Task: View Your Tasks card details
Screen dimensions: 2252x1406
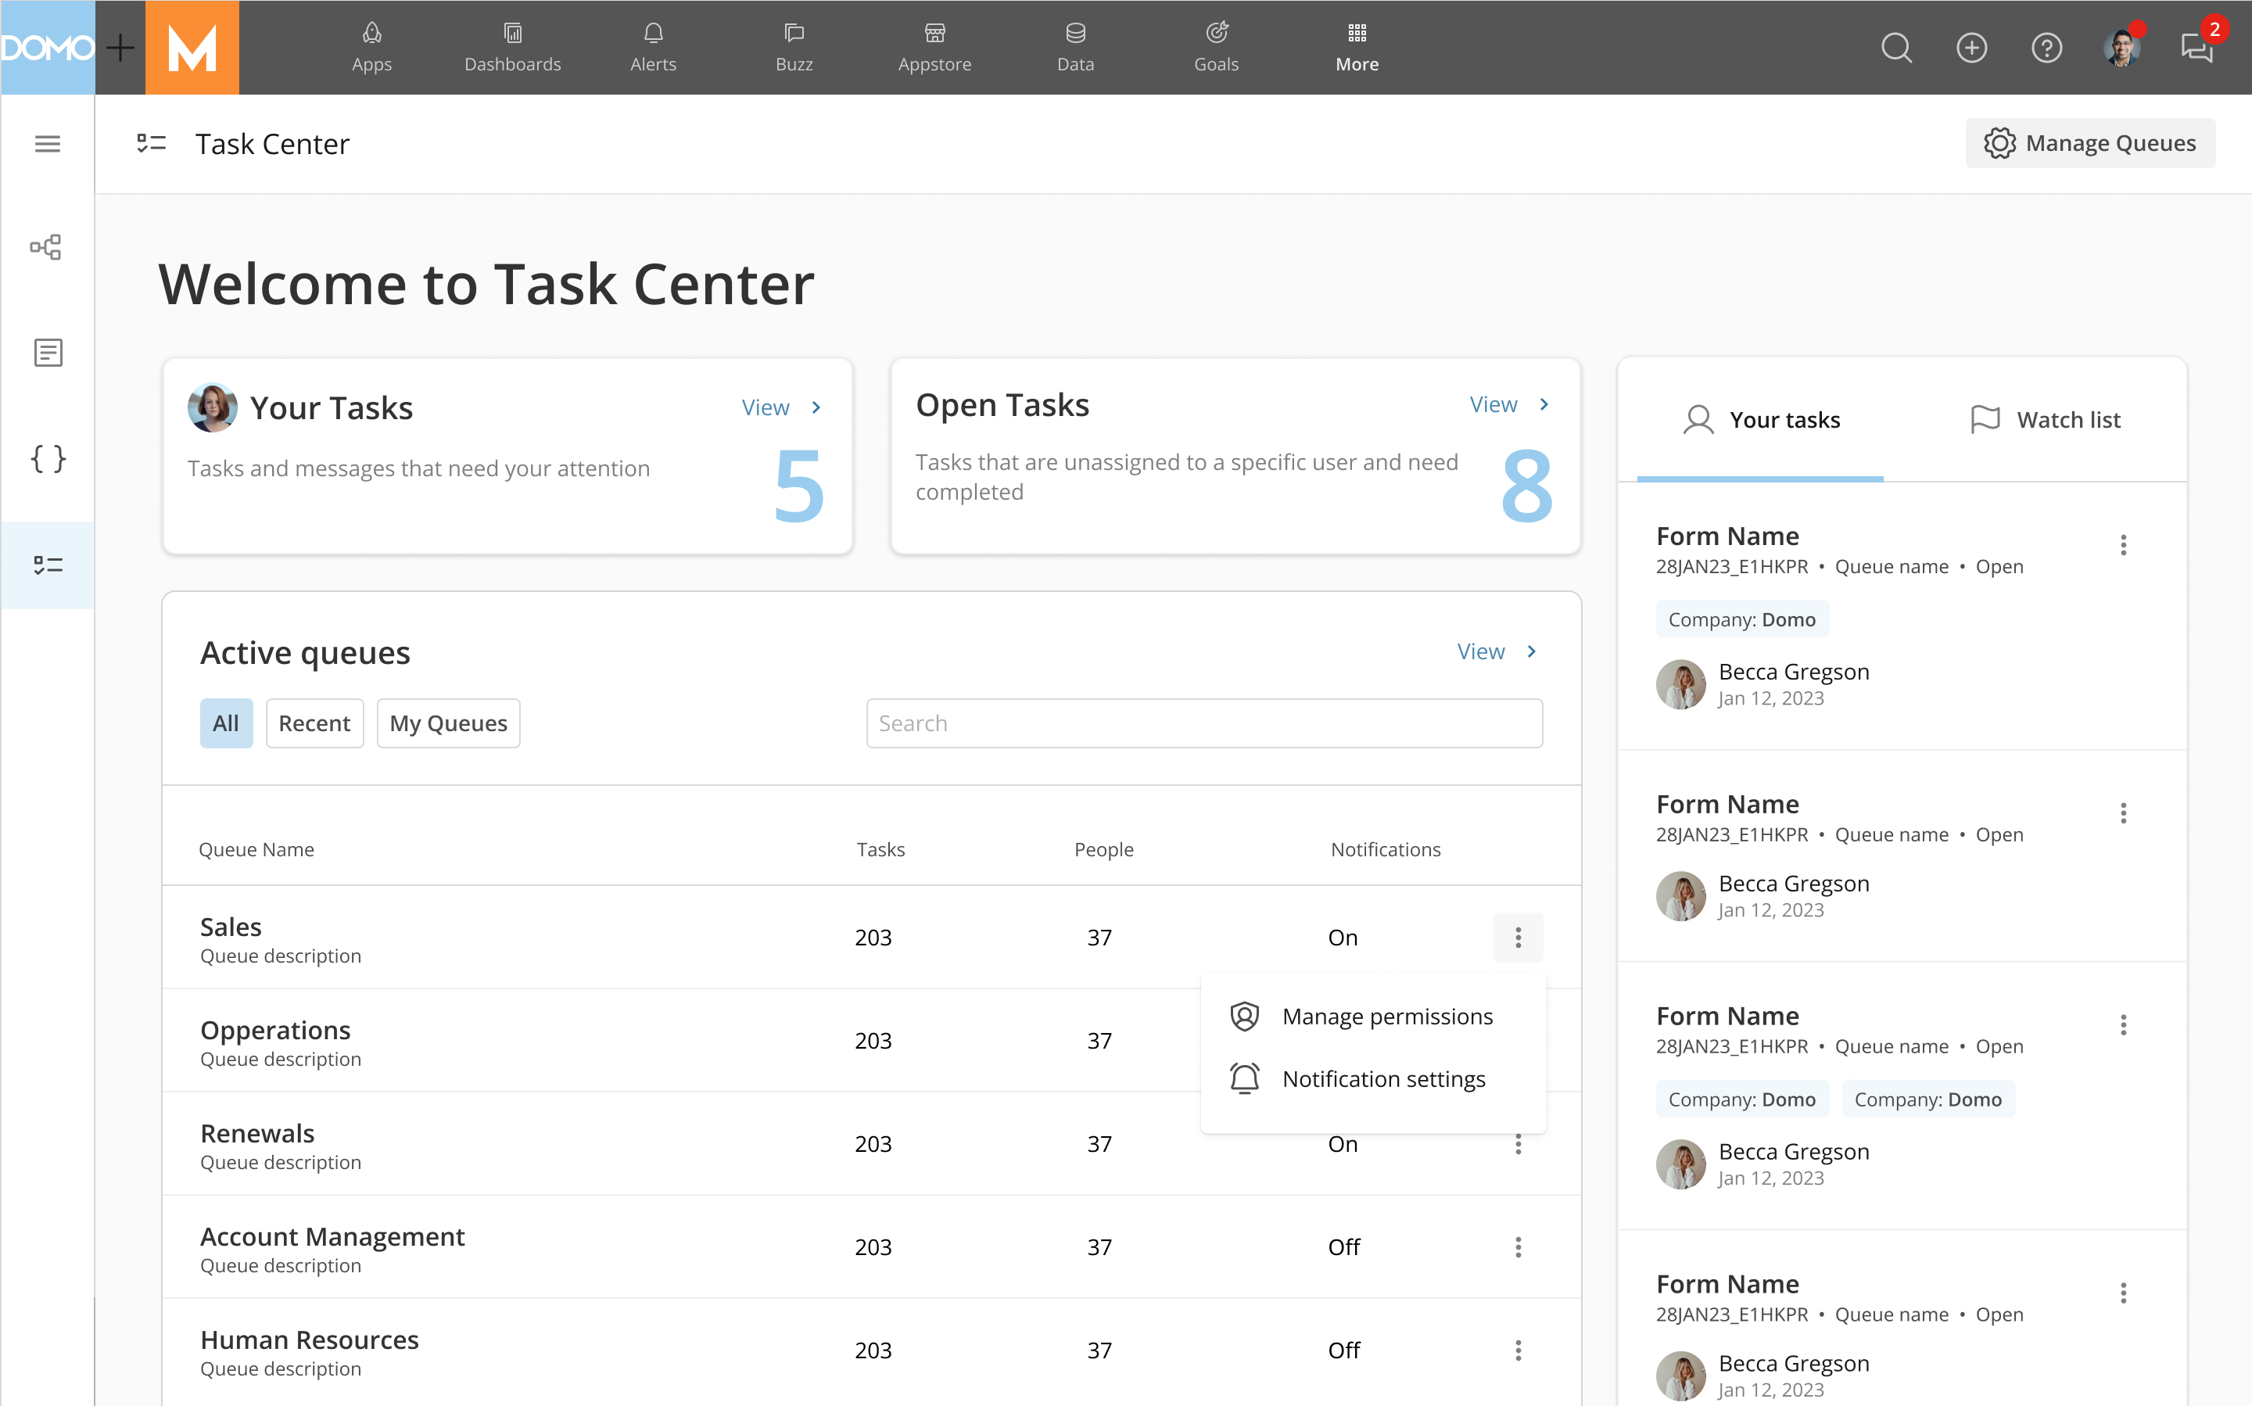Action: click(x=781, y=407)
